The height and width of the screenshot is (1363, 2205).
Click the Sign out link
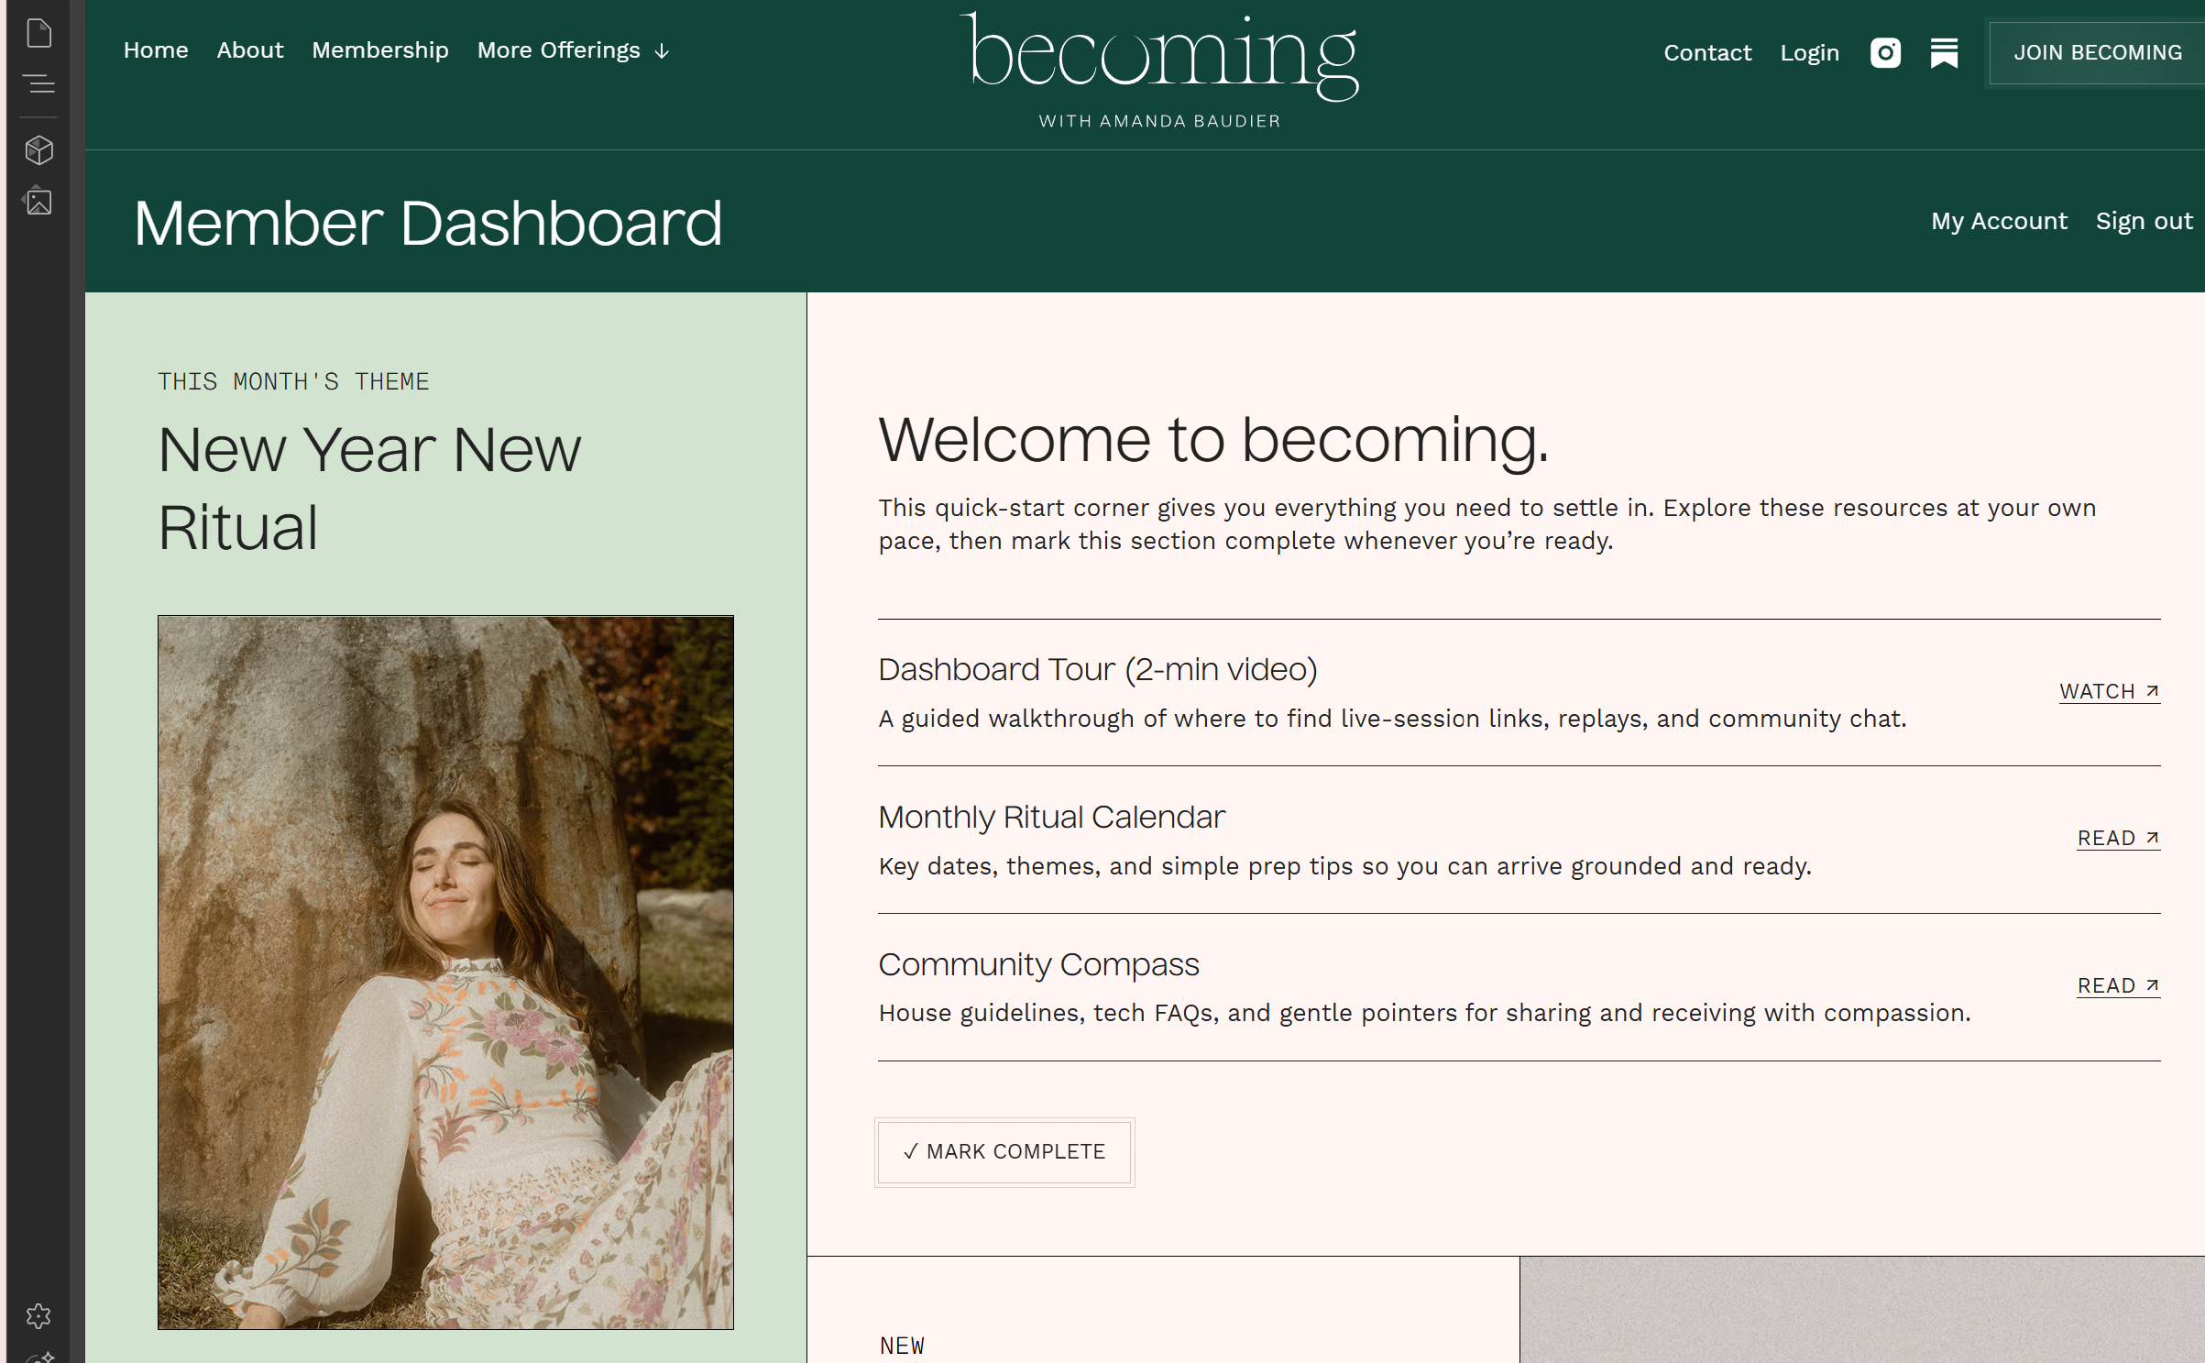point(2144,222)
